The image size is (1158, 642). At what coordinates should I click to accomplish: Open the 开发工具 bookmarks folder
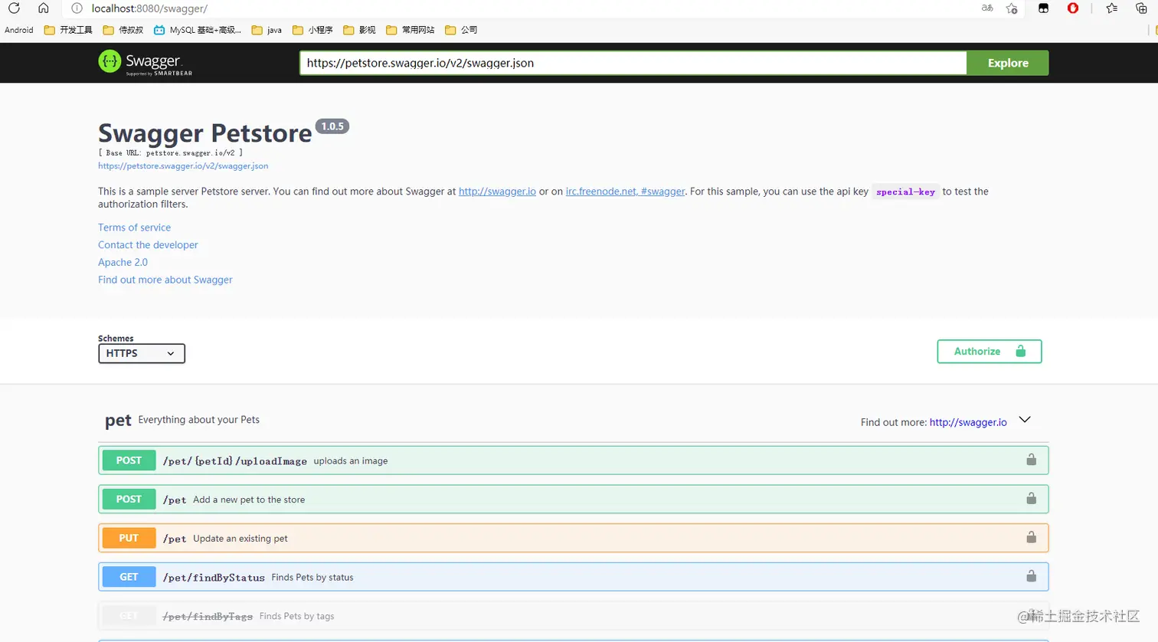pos(68,30)
